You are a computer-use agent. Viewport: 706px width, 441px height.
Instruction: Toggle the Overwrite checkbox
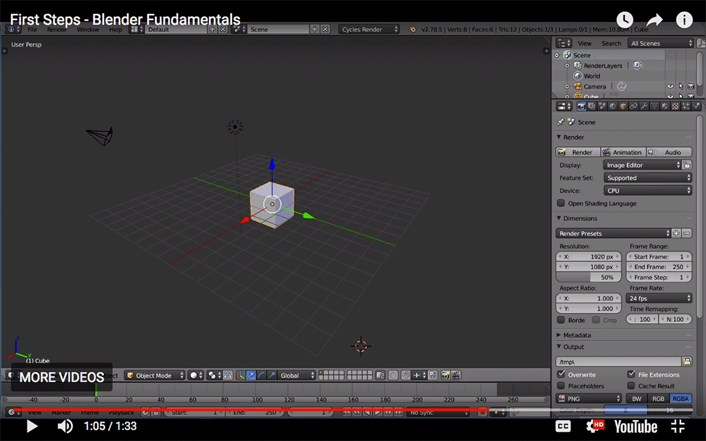pyautogui.click(x=561, y=374)
